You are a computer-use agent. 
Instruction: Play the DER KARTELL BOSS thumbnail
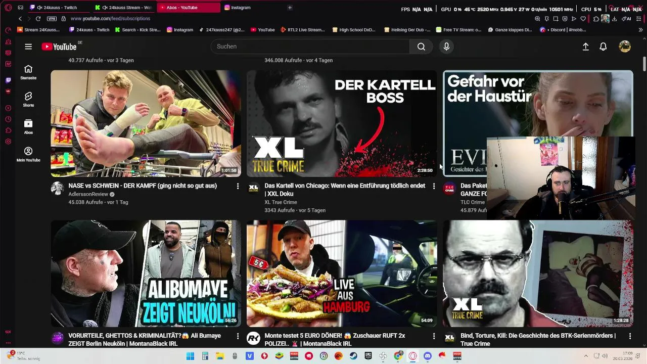point(342,123)
